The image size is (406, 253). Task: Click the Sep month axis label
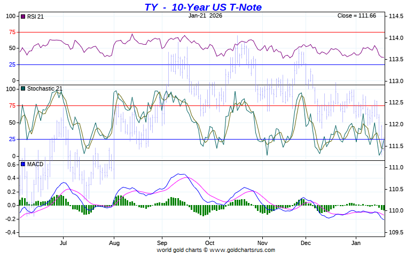(x=162, y=243)
